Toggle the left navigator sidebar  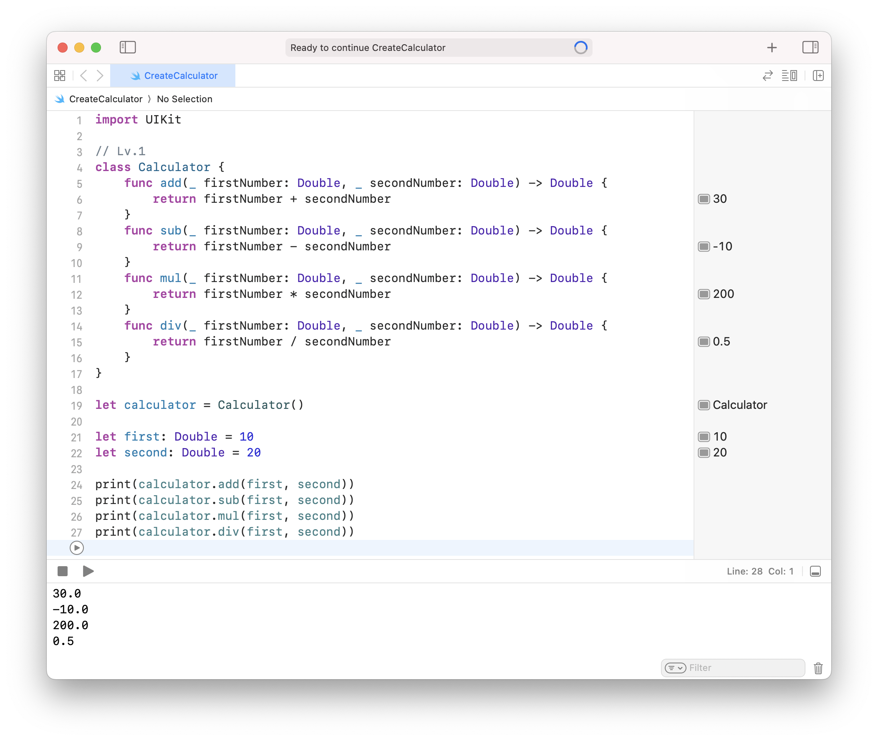click(x=128, y=47)
